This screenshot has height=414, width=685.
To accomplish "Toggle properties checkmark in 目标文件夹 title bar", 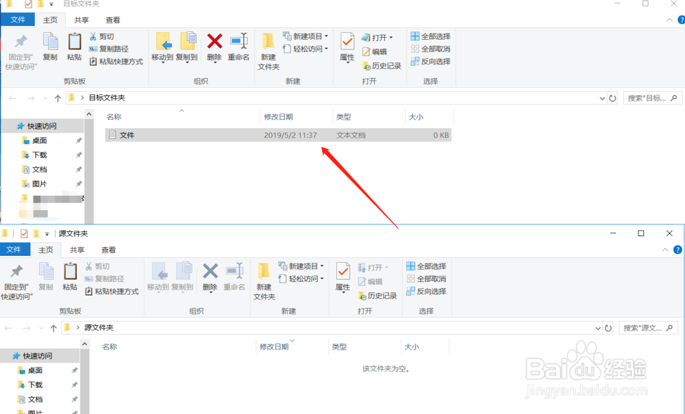I will point(28,4).
